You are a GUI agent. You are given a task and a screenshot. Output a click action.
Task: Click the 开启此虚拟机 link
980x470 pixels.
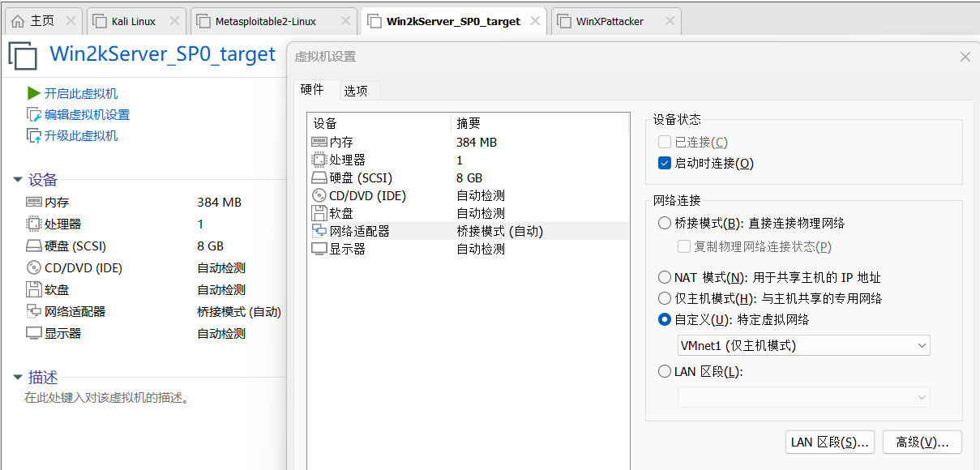pos(81,93)
